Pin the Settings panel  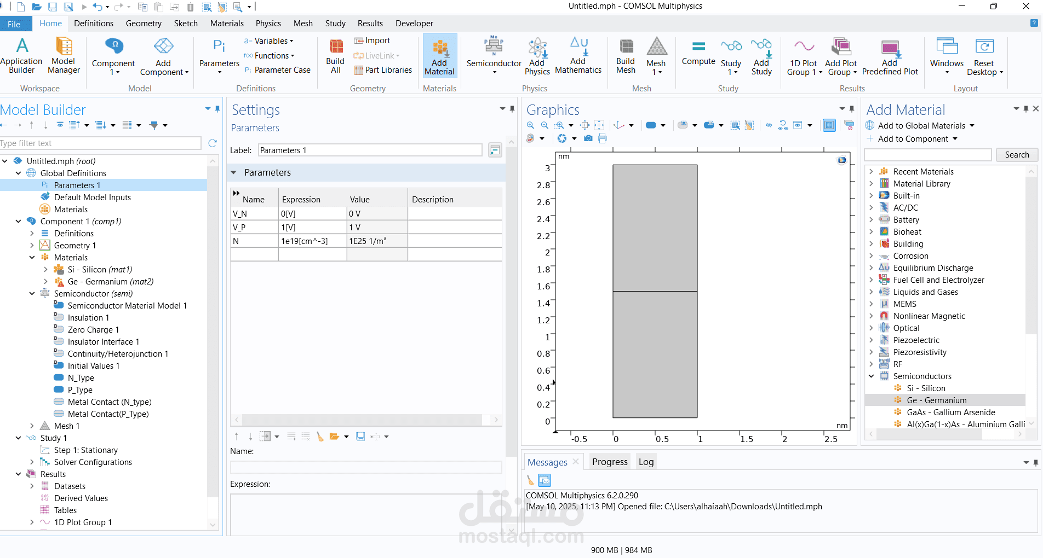pyautogui.click(x=512, y=109)
